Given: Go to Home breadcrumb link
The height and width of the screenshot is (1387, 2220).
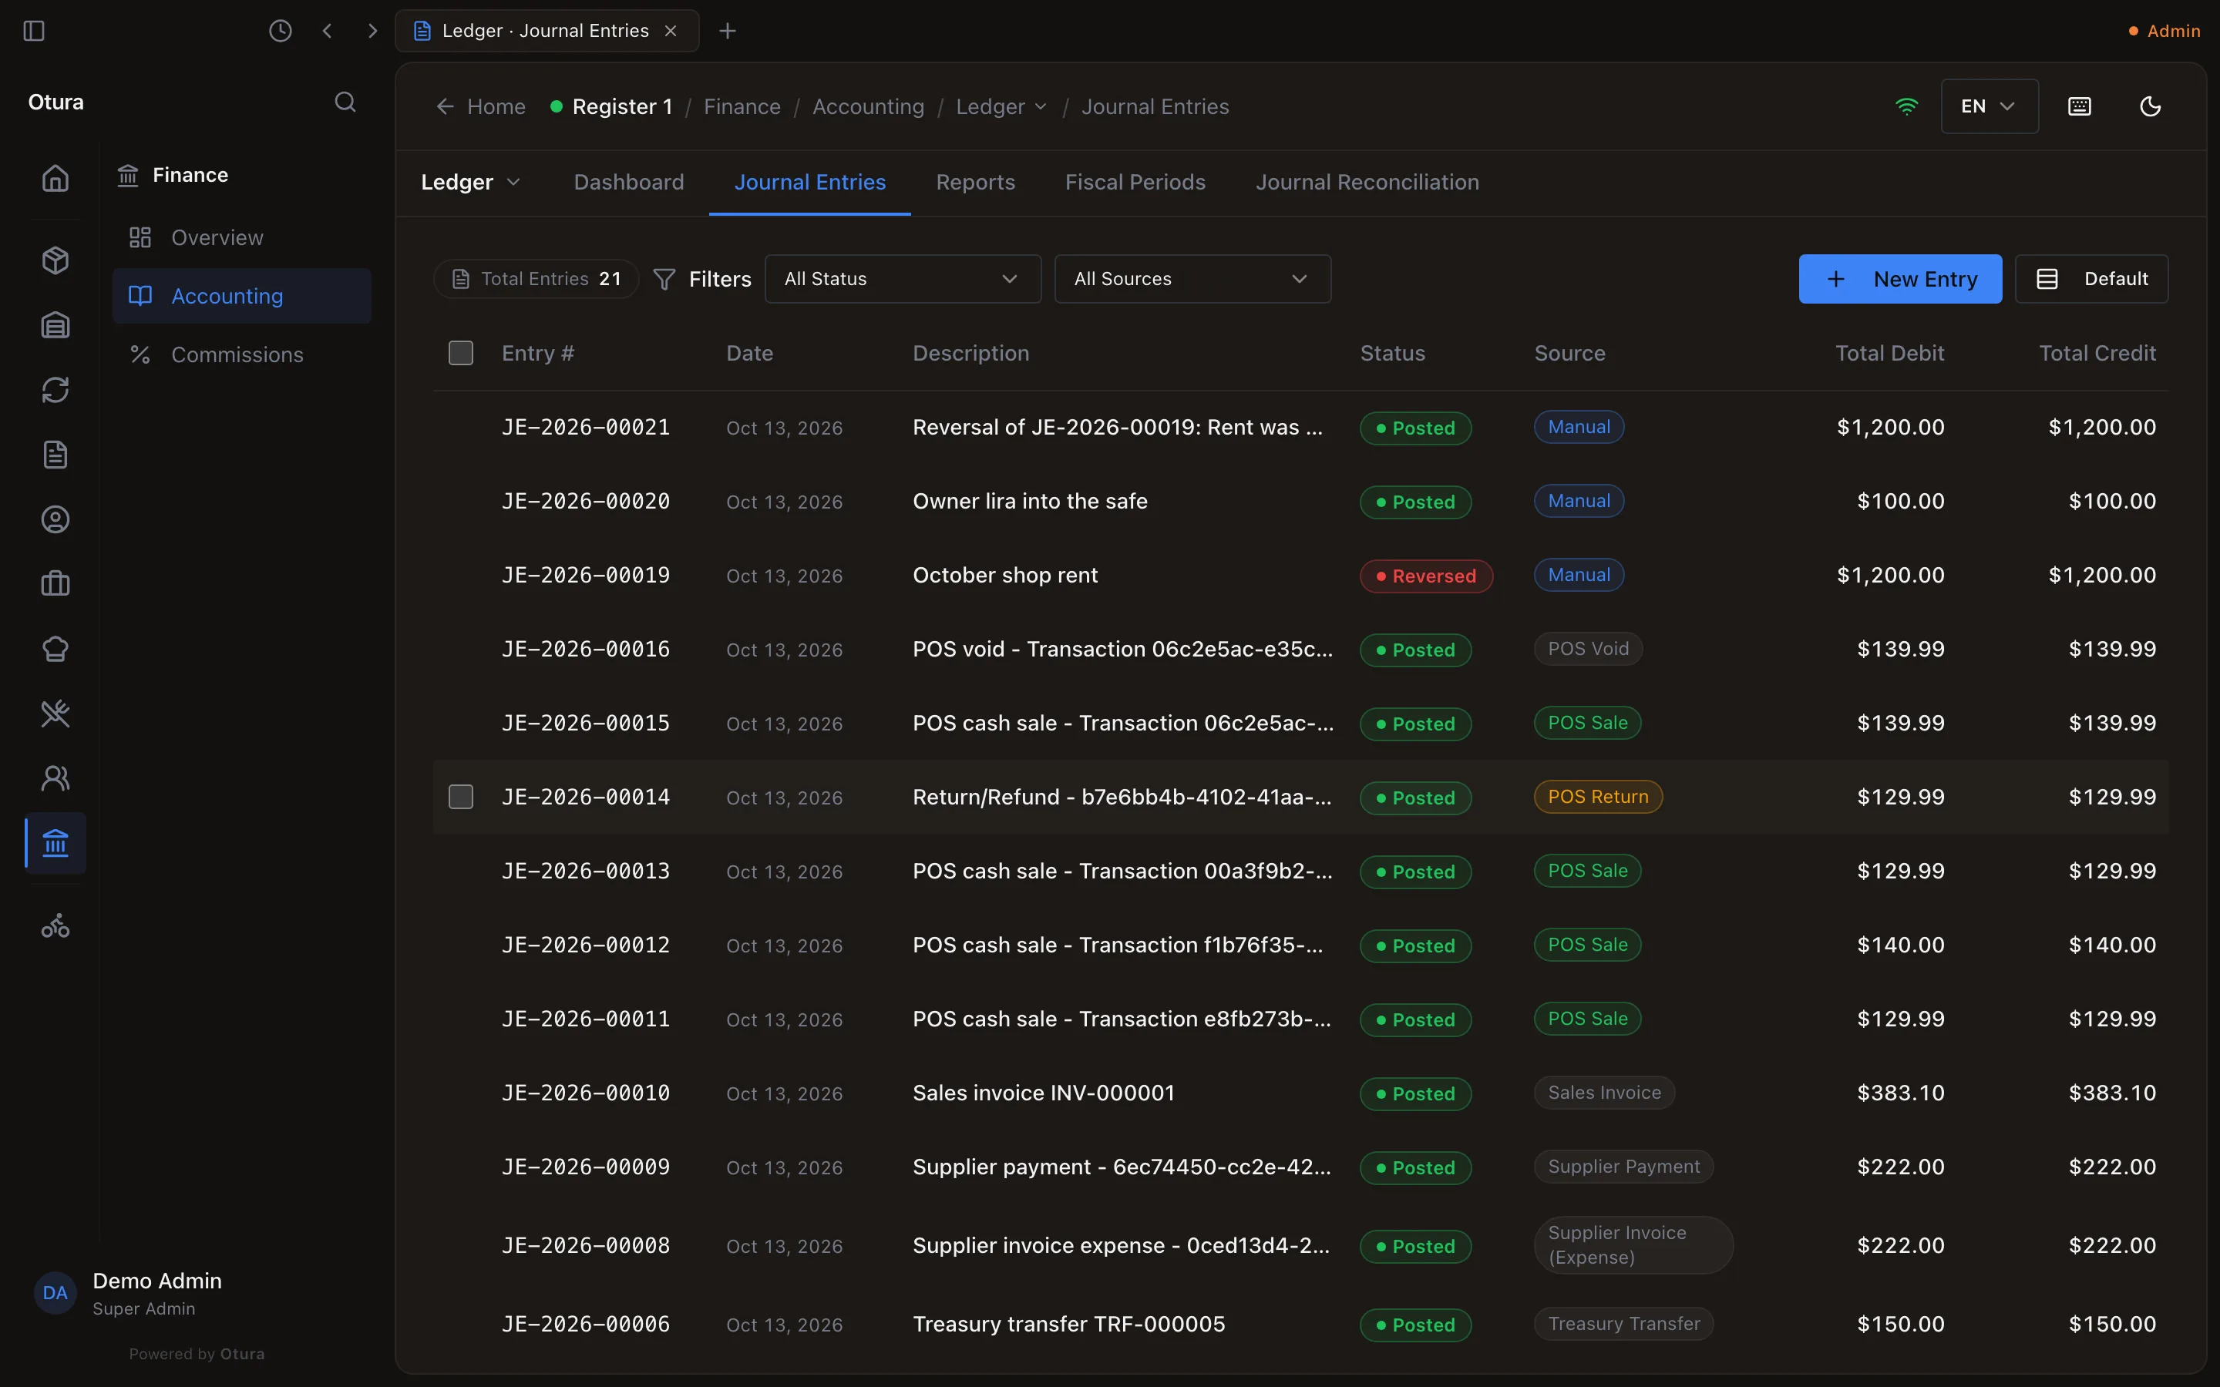Looking at the screenshot, I should click(481, 106).
